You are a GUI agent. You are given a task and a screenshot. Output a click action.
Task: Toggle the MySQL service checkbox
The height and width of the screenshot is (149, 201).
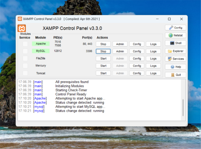click(25, 51)
